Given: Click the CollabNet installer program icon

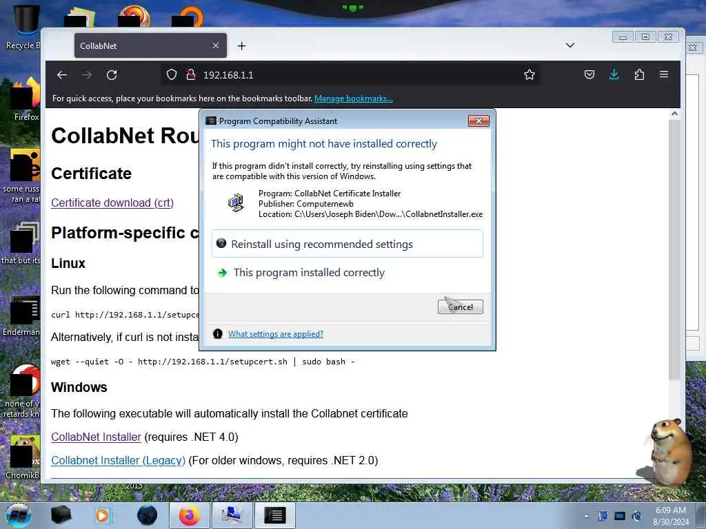Looking at the screenshot, I should pos(236,203).
